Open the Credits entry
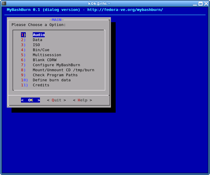Screen dimensions: 210x175 pyautogui.click(x=41, y=85)
